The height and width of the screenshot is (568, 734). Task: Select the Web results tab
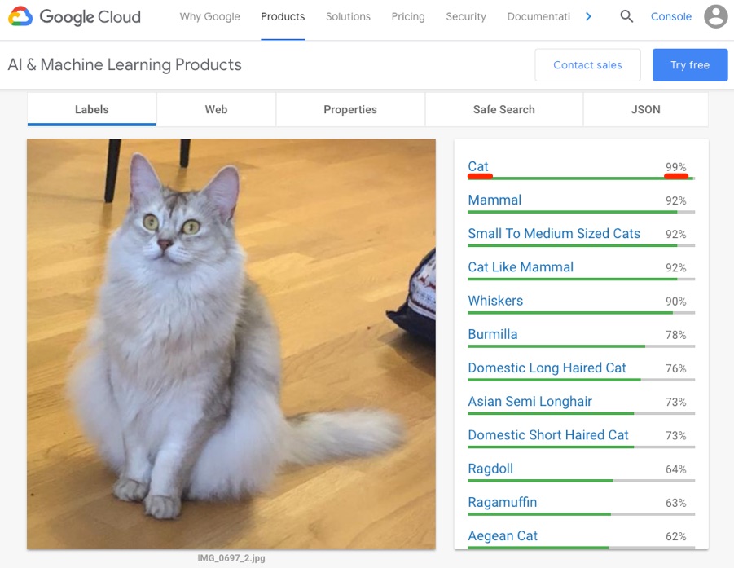pyautogui.click(x=215, y=109)
